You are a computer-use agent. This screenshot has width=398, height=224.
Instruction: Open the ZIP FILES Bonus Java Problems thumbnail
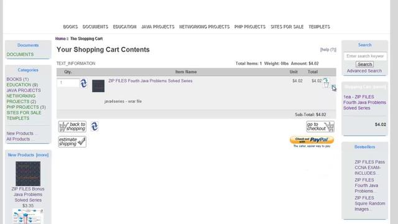(28, 174)
